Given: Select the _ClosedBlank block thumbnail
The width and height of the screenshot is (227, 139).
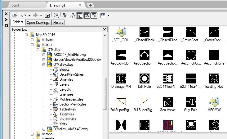Looking at the screenshot, I should (x=144, y=32).
